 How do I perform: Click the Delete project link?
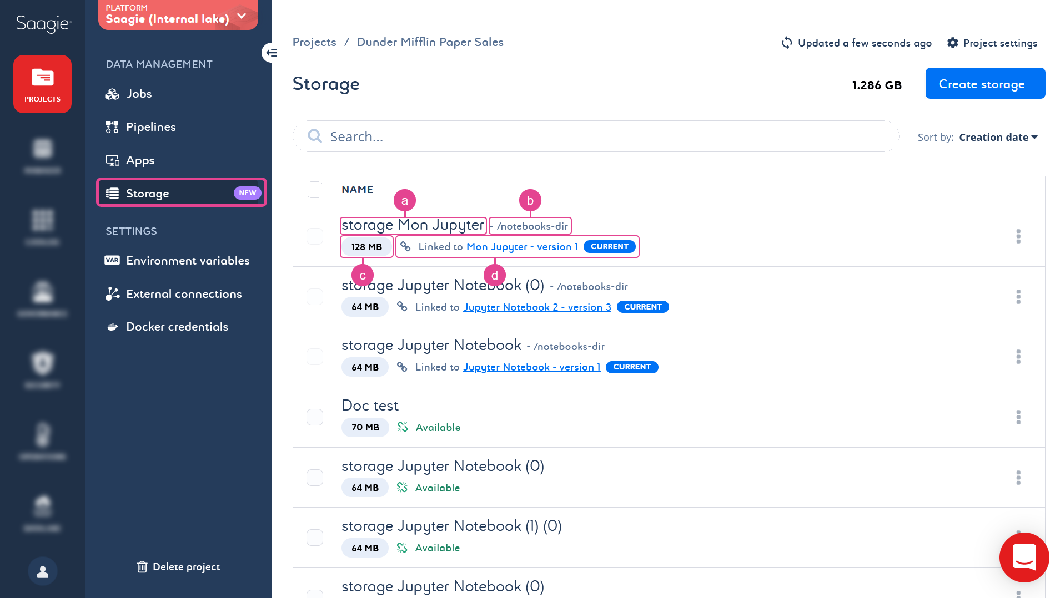186,566
